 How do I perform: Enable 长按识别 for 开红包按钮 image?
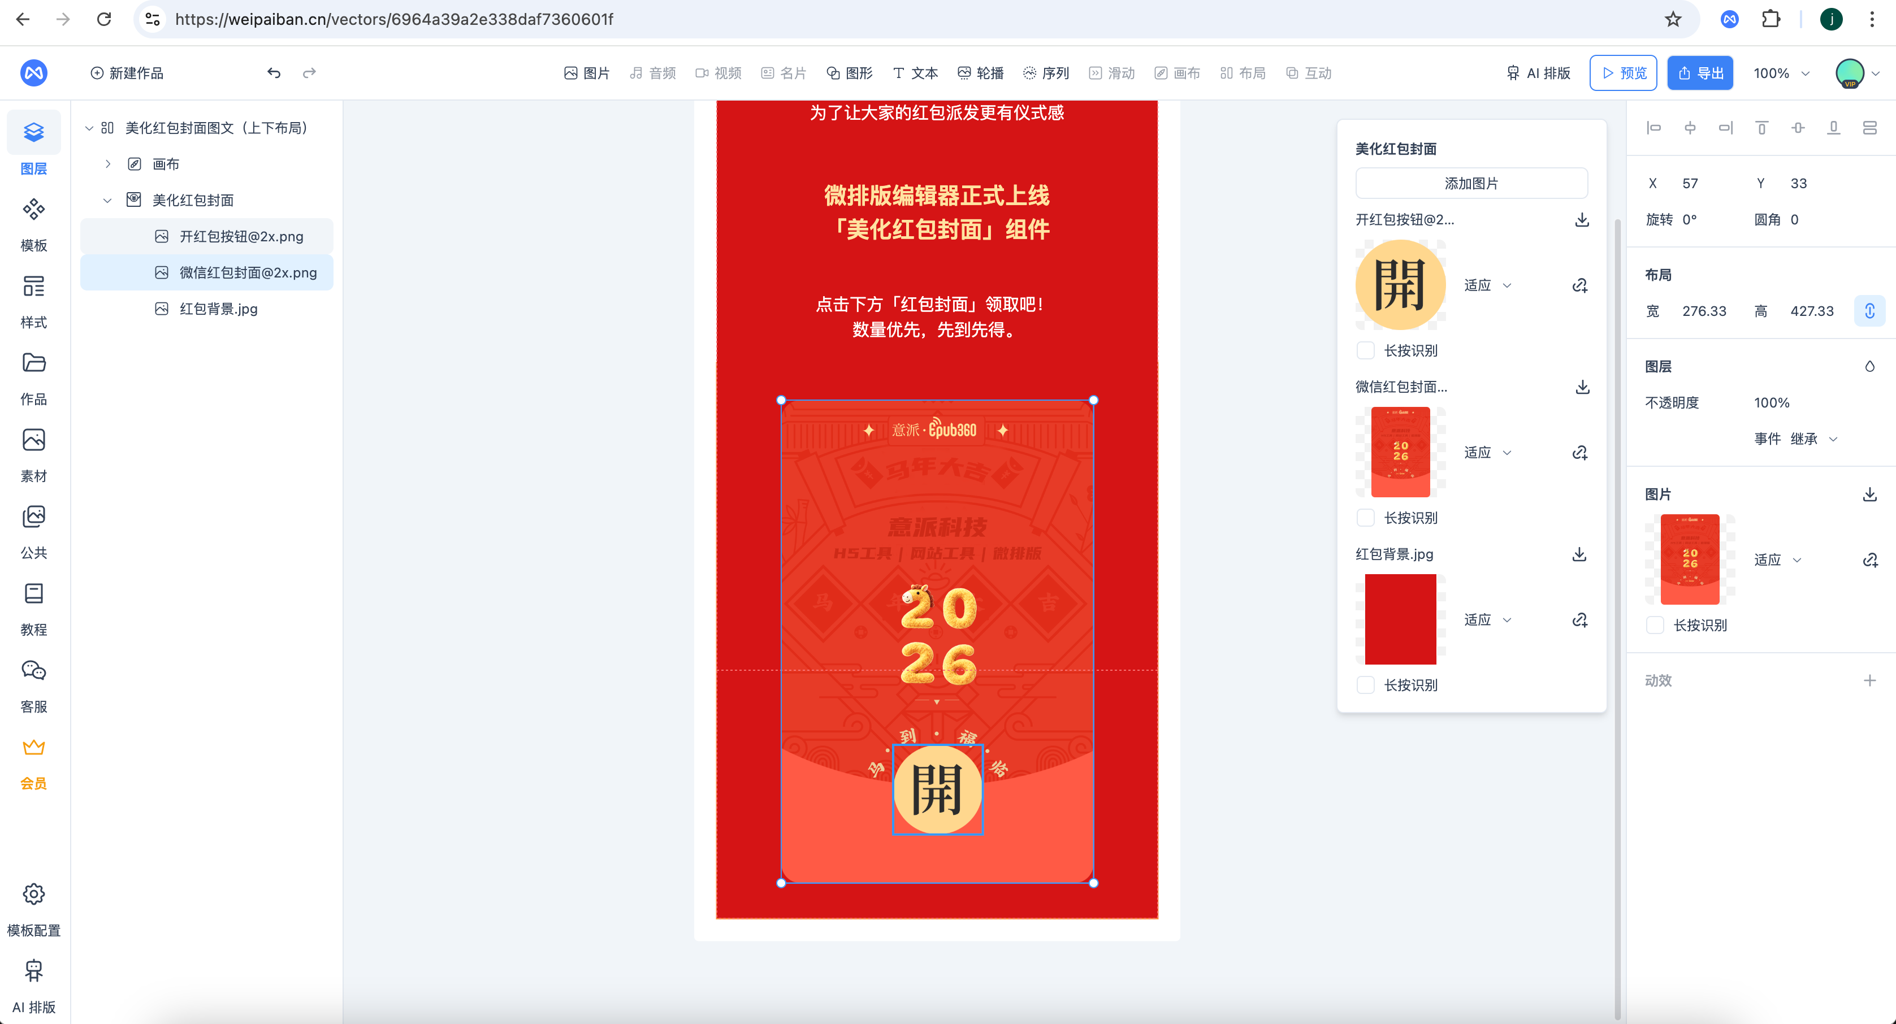[1365, 351]
